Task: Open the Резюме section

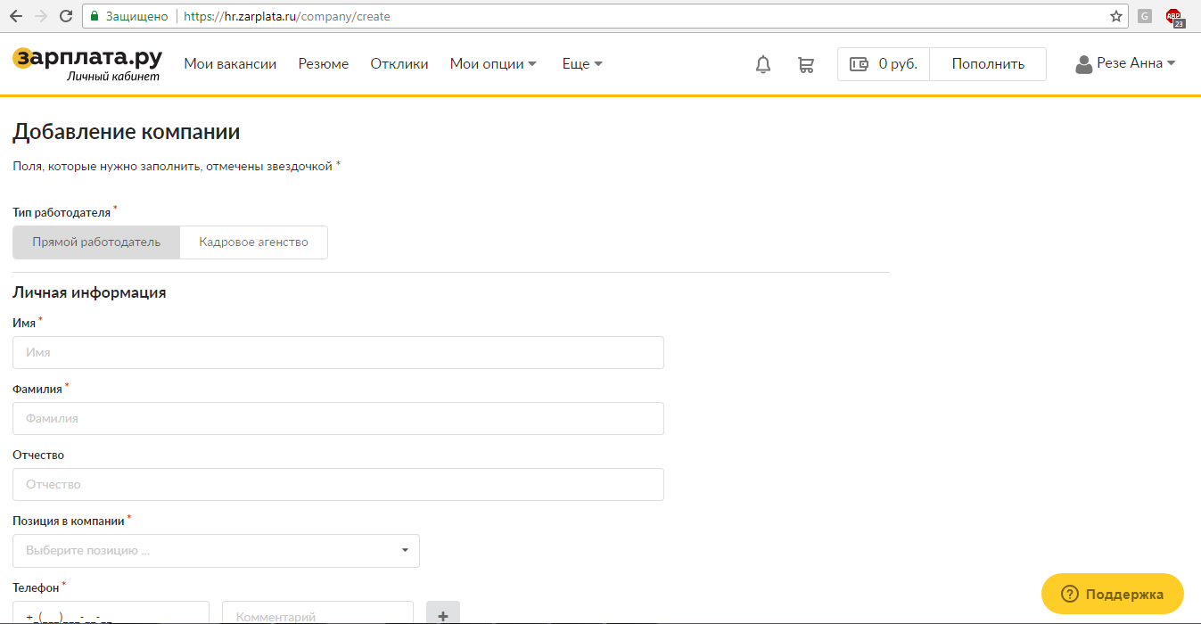Action: click(323, 64)
